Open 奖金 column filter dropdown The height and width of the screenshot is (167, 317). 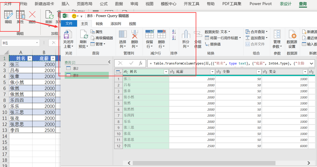tap(305, 72)
